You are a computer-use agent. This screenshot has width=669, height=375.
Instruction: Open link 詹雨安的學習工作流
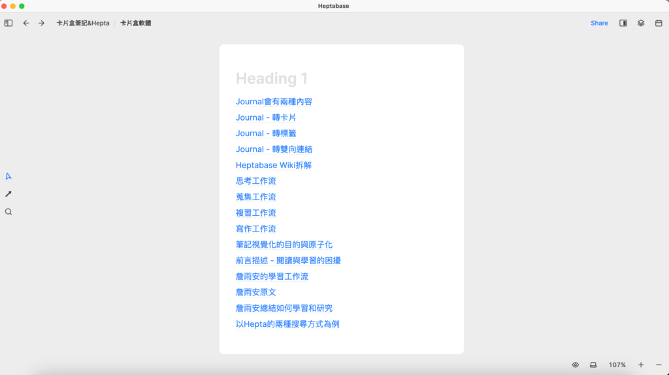point(272,277)
